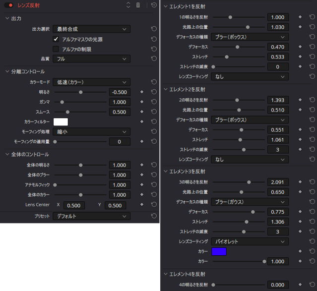Click the up/down reorder arrows for レンズ反射
317x291 pixels.
128,5
